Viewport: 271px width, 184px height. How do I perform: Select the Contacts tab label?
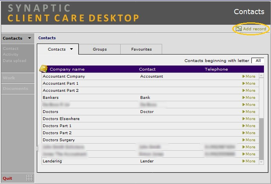57,49
